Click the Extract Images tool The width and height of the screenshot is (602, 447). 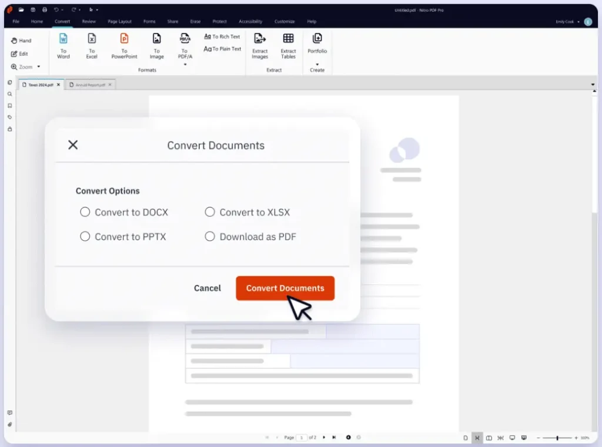260,46
